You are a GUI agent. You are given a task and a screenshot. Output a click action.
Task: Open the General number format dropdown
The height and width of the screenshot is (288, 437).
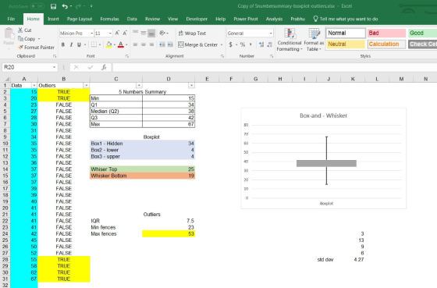tap(271, 34)
